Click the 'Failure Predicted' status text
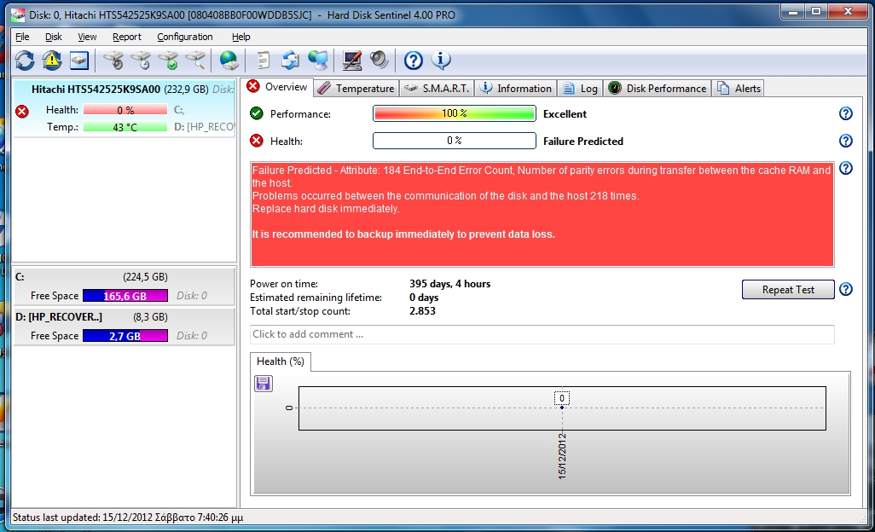Viewport: 875px width, 532px height. tap(583, 141)
